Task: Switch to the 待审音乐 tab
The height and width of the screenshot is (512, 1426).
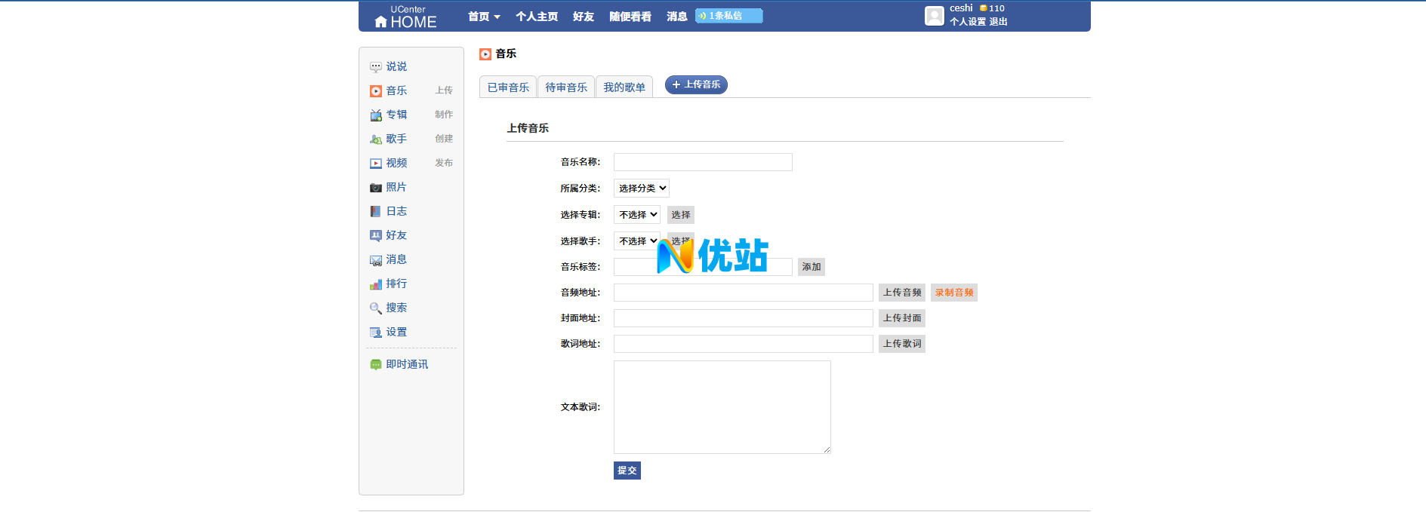Action: click(x=566, y=87)
